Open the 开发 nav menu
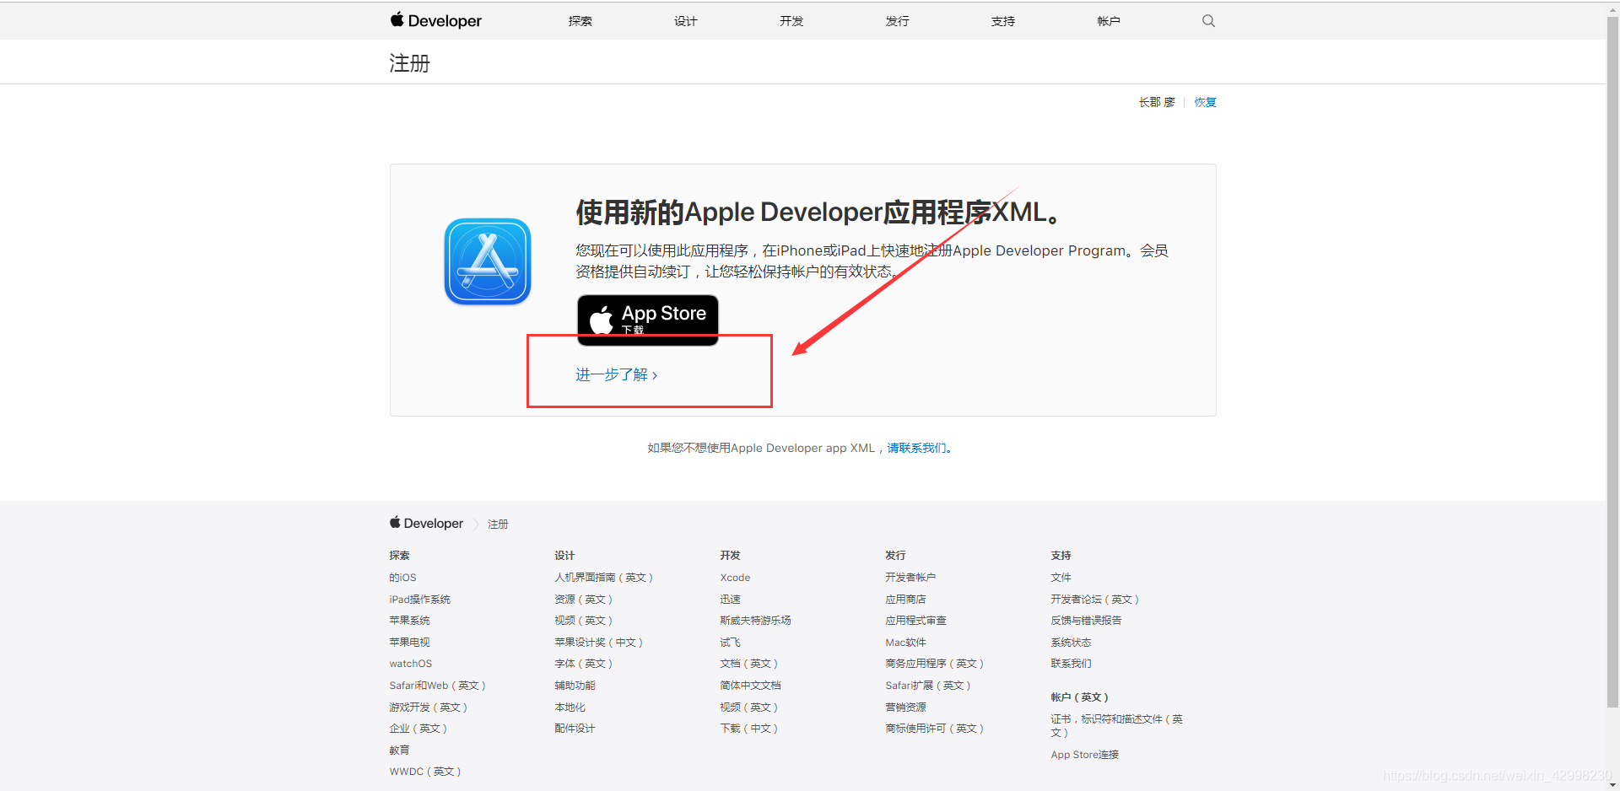The height and width of the screenshot is (791, 1620). (791, 21)
